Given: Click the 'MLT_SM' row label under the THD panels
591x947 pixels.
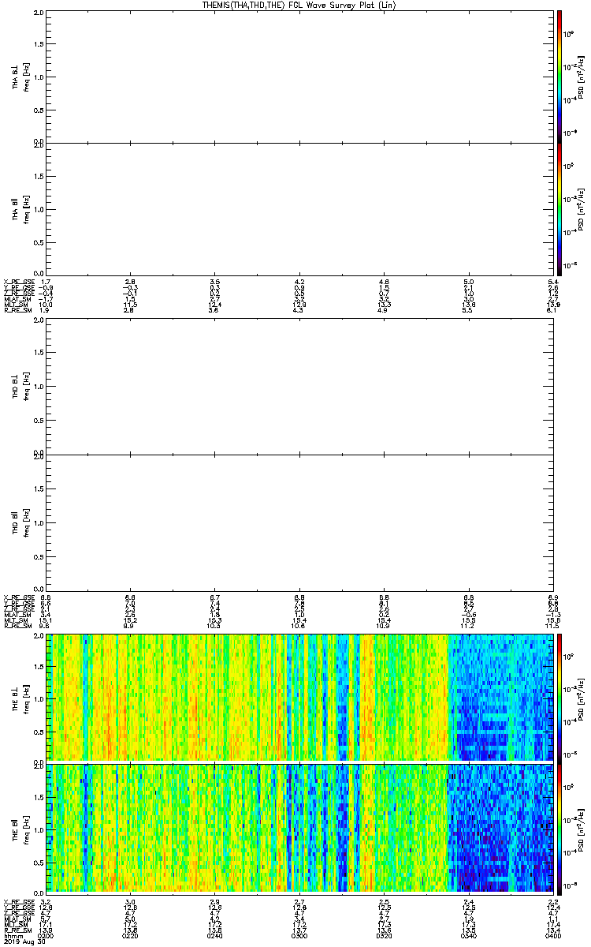Looking at the screenshot, I should tap(15, 621).
